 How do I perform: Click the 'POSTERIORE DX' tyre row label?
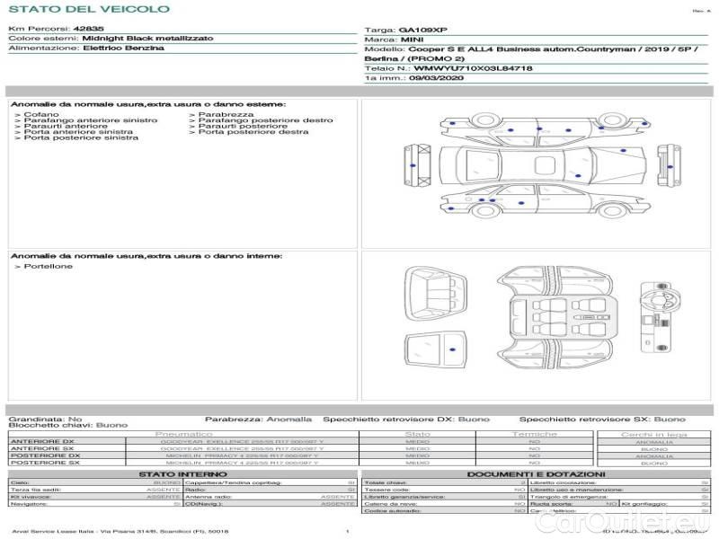tap(45, 456)
